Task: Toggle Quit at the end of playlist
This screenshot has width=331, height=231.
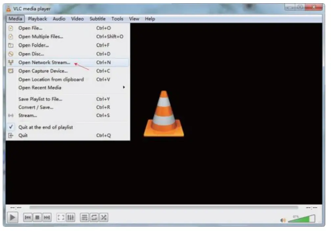Action: tap(68, 127)
